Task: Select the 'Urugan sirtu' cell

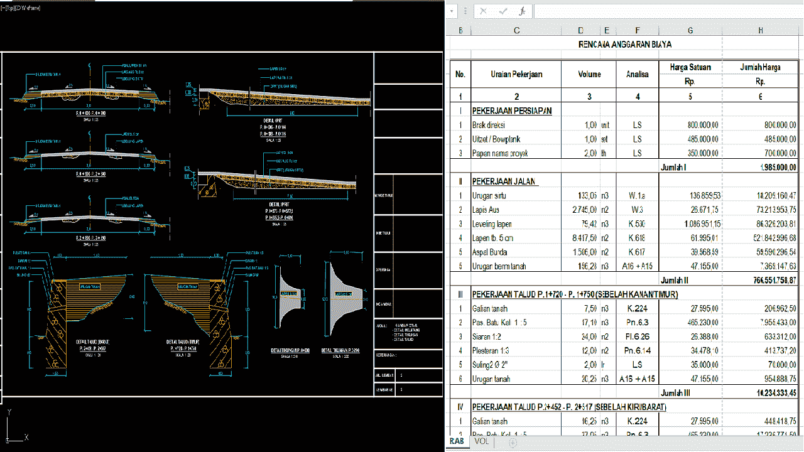Action: pyautogui.click(x=516, y=196)
